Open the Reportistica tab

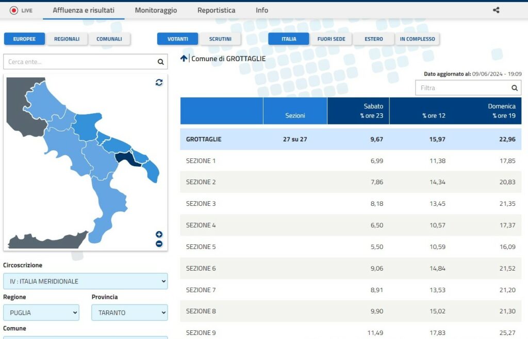pyautogui.click(x=216, y=10)
